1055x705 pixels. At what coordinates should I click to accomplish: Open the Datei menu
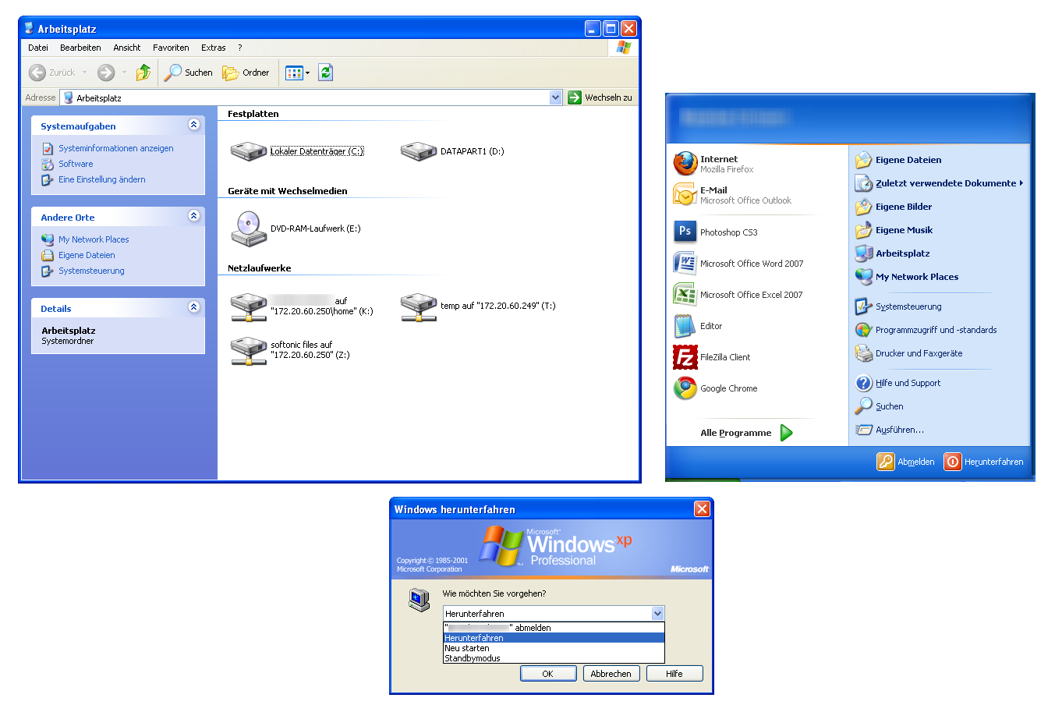coord(38,48)
